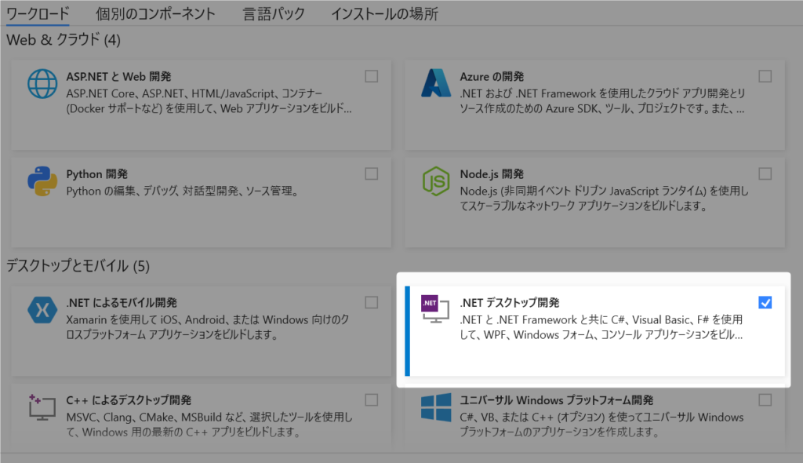The image size is (803, 463).
Task: Switch to 個別のコンポーネント tab
Action: click(x=155, y=14)
